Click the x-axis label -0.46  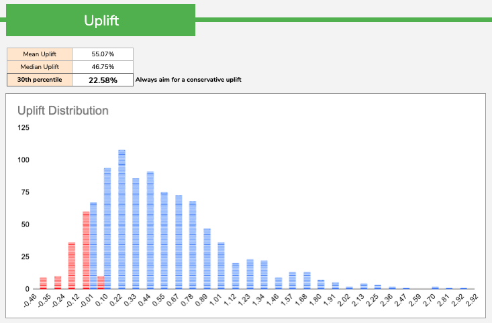click(x=30, y=301)
